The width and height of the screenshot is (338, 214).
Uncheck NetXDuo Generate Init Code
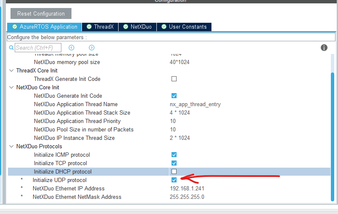click(x=174, y=96)
